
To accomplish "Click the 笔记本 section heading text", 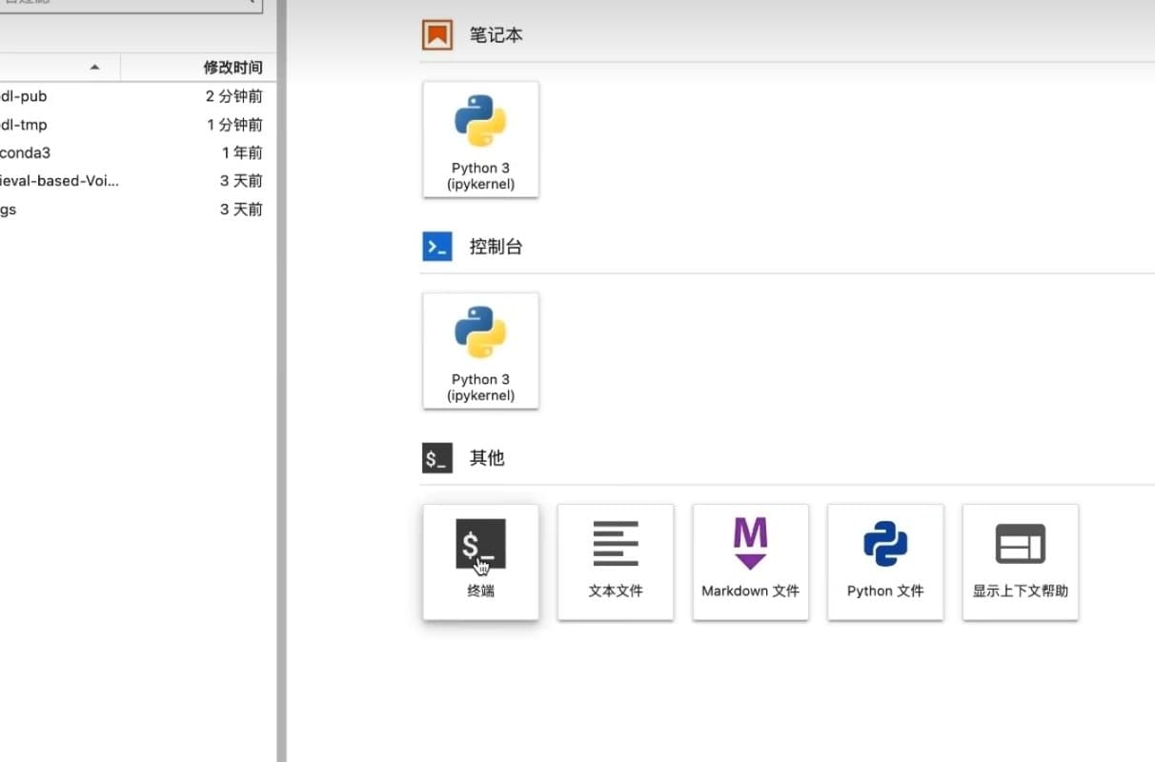I will coord(496,35).
